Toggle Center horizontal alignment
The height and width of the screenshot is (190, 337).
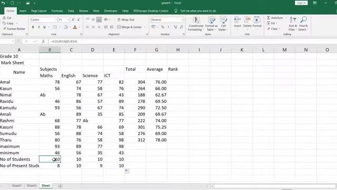coord(93,27)
